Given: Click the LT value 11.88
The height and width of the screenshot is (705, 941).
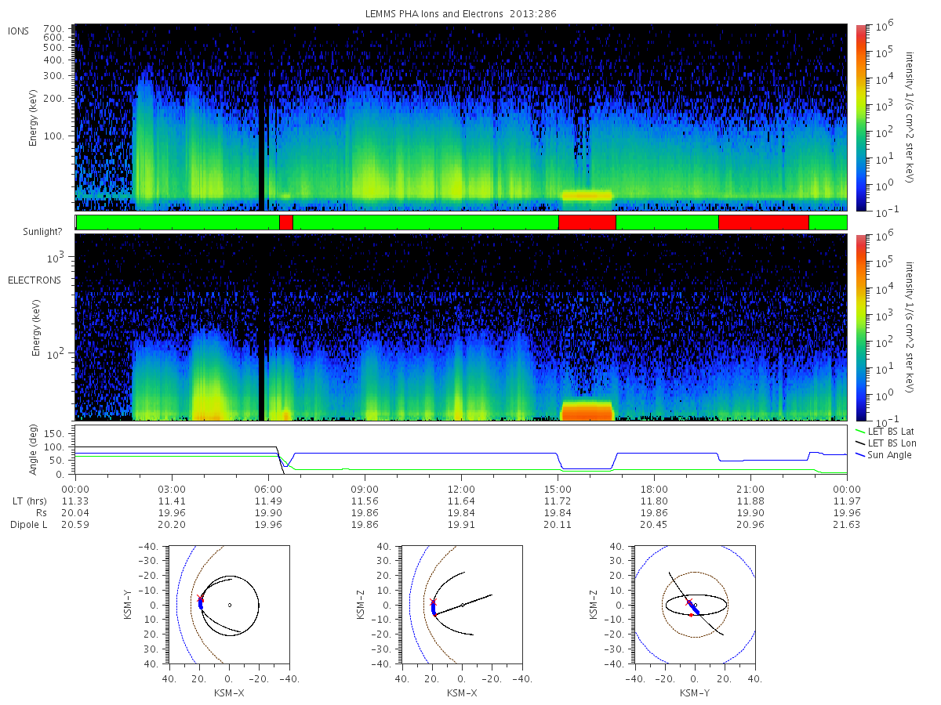Looking at the screenshot, I should (750, 501).
